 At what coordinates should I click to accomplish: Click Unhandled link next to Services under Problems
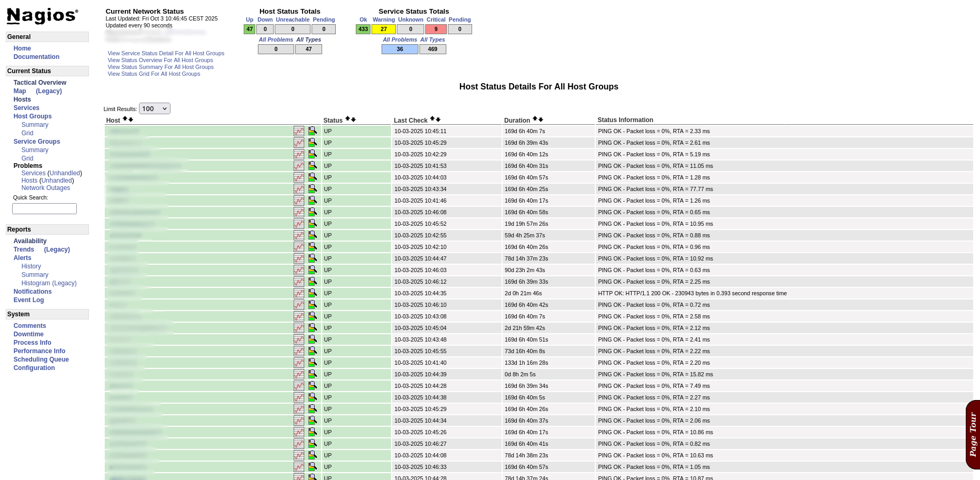click(65, 173)
